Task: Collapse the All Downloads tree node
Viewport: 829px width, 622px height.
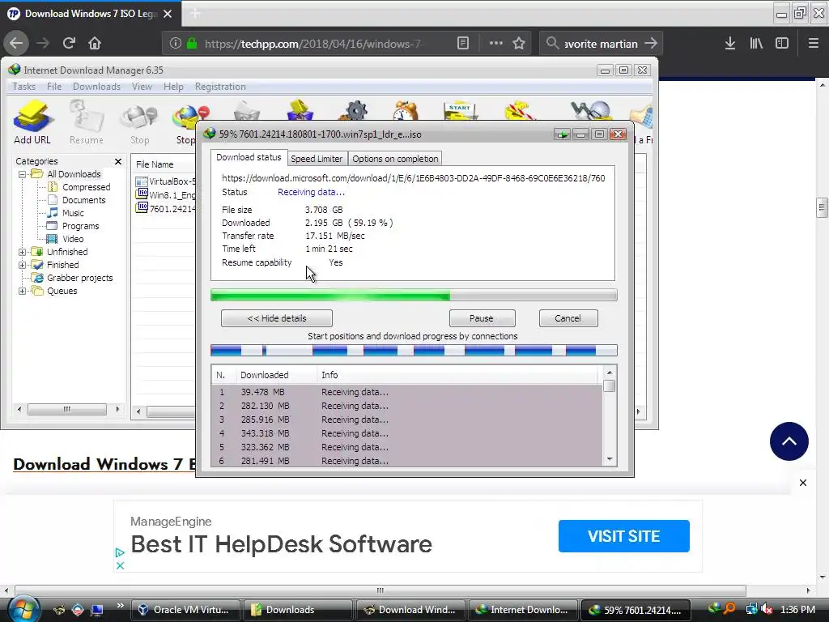Action: (x=22, y=174)
